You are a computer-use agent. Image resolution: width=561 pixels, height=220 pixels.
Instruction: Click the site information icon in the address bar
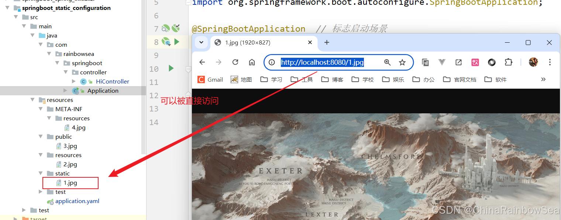tap(272, 63)
